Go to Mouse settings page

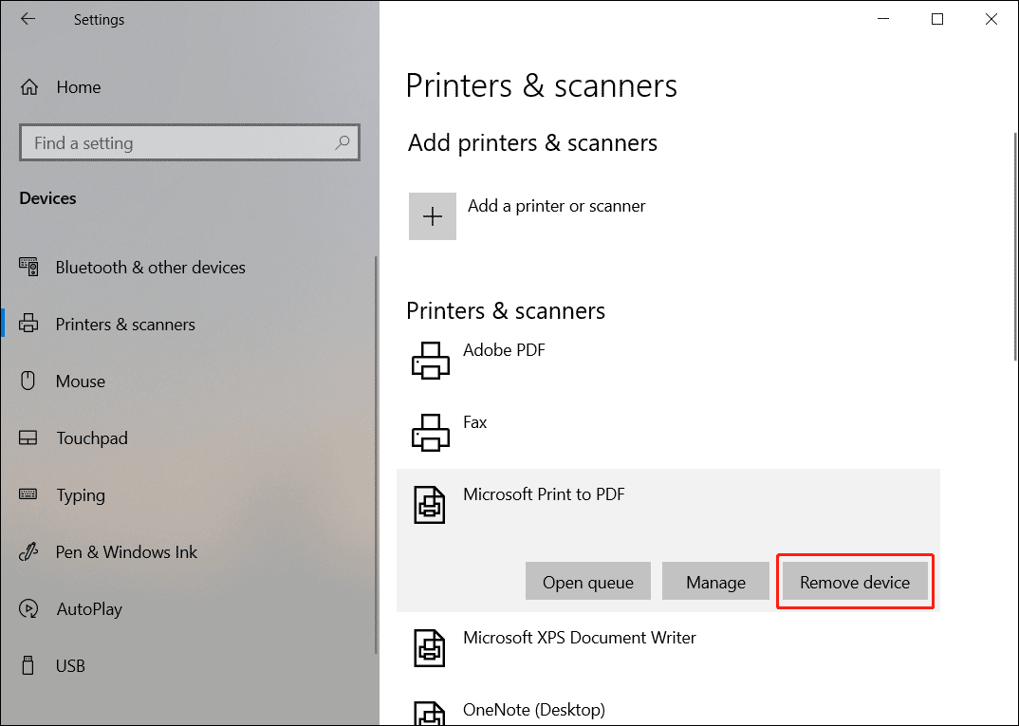pos(81,381)
